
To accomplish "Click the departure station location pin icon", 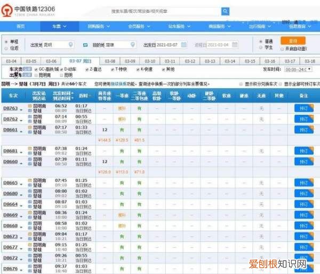I will [70, 44].
